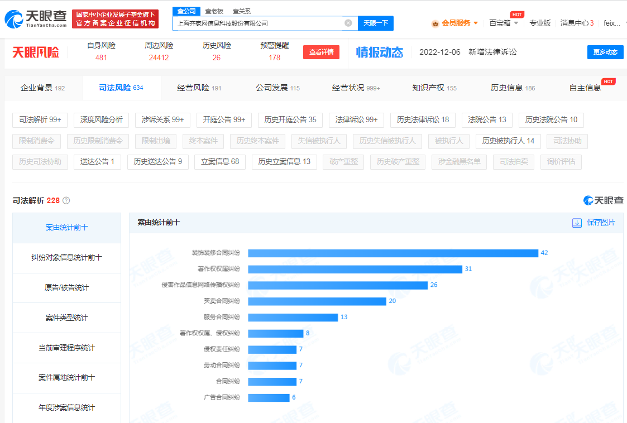Click the 保存图片 download icon
Image resolution: width=627 pixels, height=423 pixels.
tap(577, 223)
